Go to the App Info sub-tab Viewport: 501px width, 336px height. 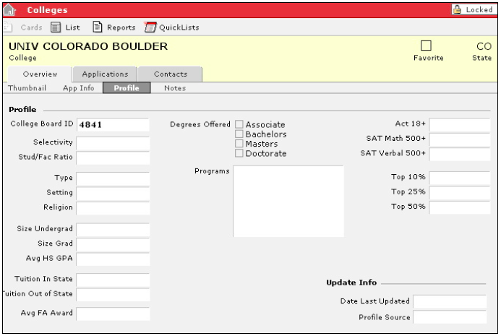coord(77,88)
